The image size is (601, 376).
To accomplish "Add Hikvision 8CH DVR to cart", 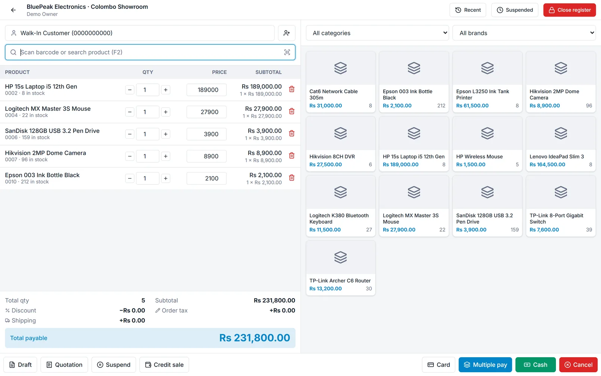I will [341, 144].
